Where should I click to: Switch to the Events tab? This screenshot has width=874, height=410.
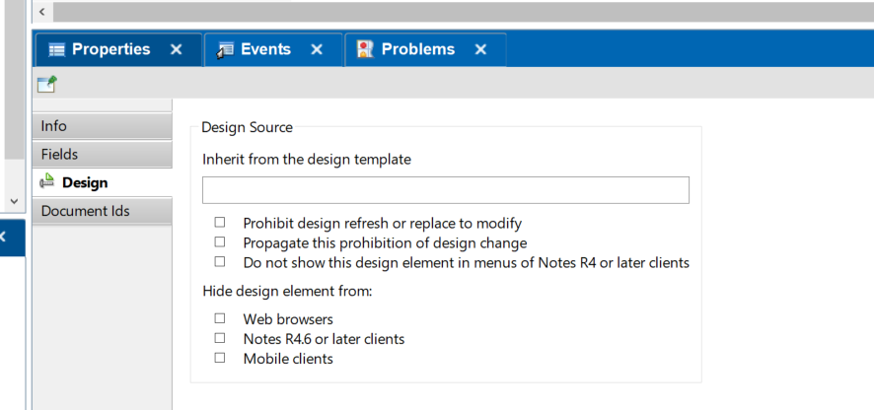click(273, 49)
